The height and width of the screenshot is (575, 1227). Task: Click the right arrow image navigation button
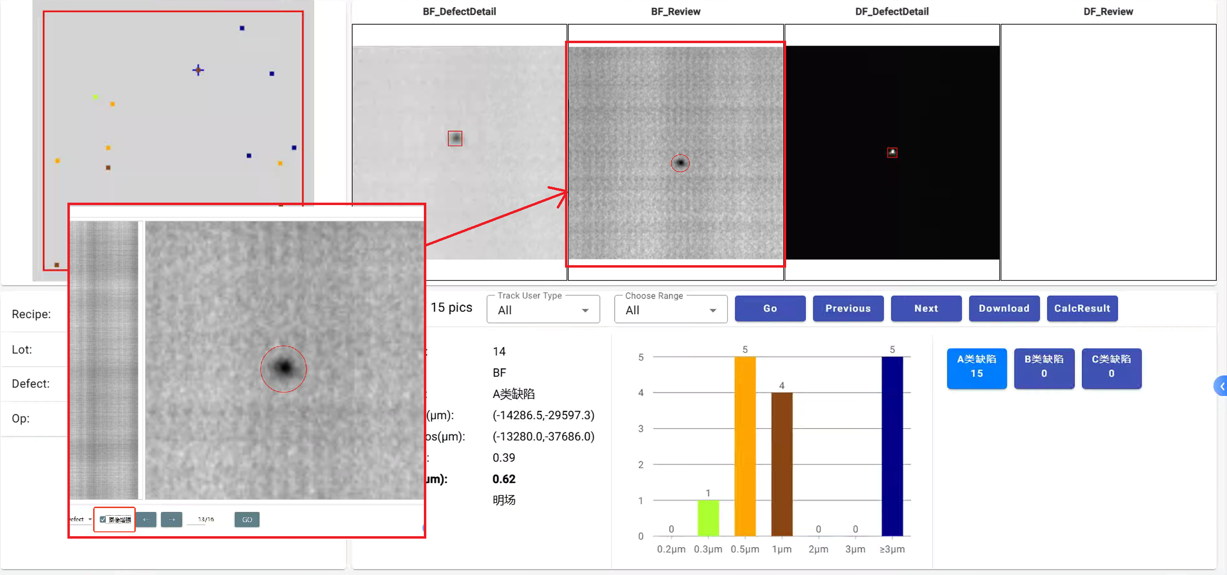[x=172, y=519]
